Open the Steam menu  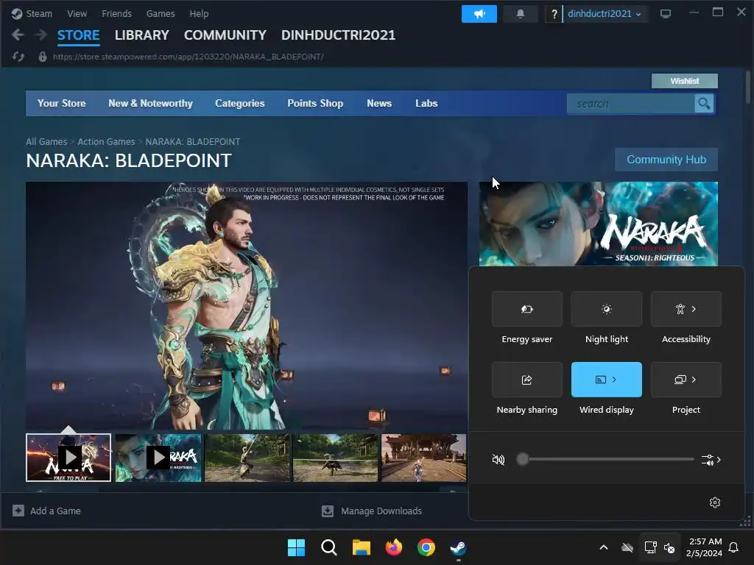point(39,13)
